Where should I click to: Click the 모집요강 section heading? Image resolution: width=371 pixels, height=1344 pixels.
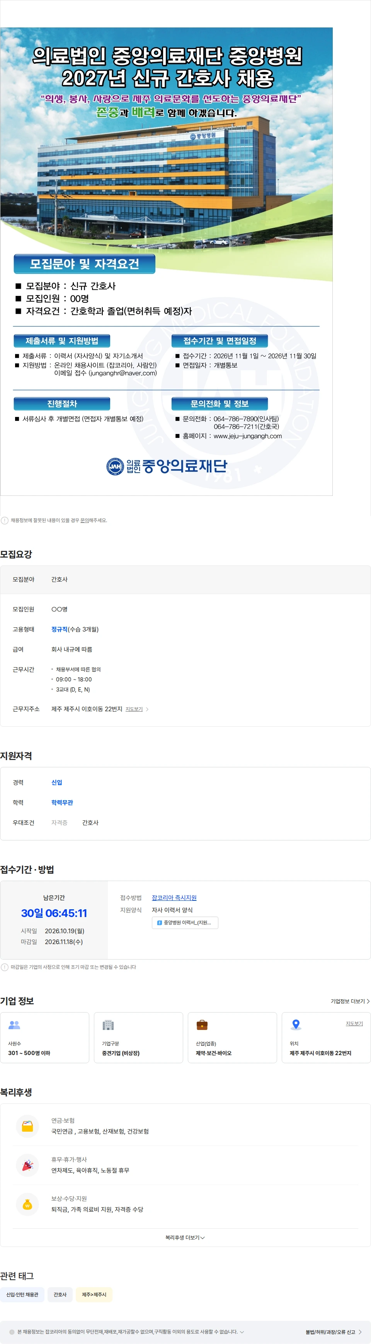point(16,554)
